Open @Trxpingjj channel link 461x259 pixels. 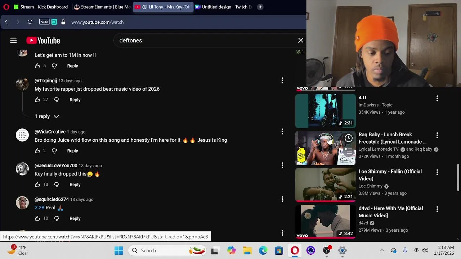coord(46,81)
